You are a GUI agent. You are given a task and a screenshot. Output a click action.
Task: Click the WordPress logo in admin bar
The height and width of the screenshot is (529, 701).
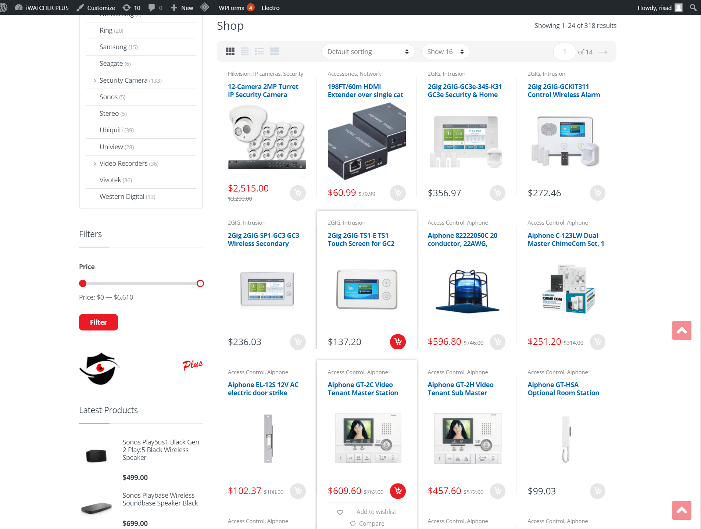(x=4, y=7)
